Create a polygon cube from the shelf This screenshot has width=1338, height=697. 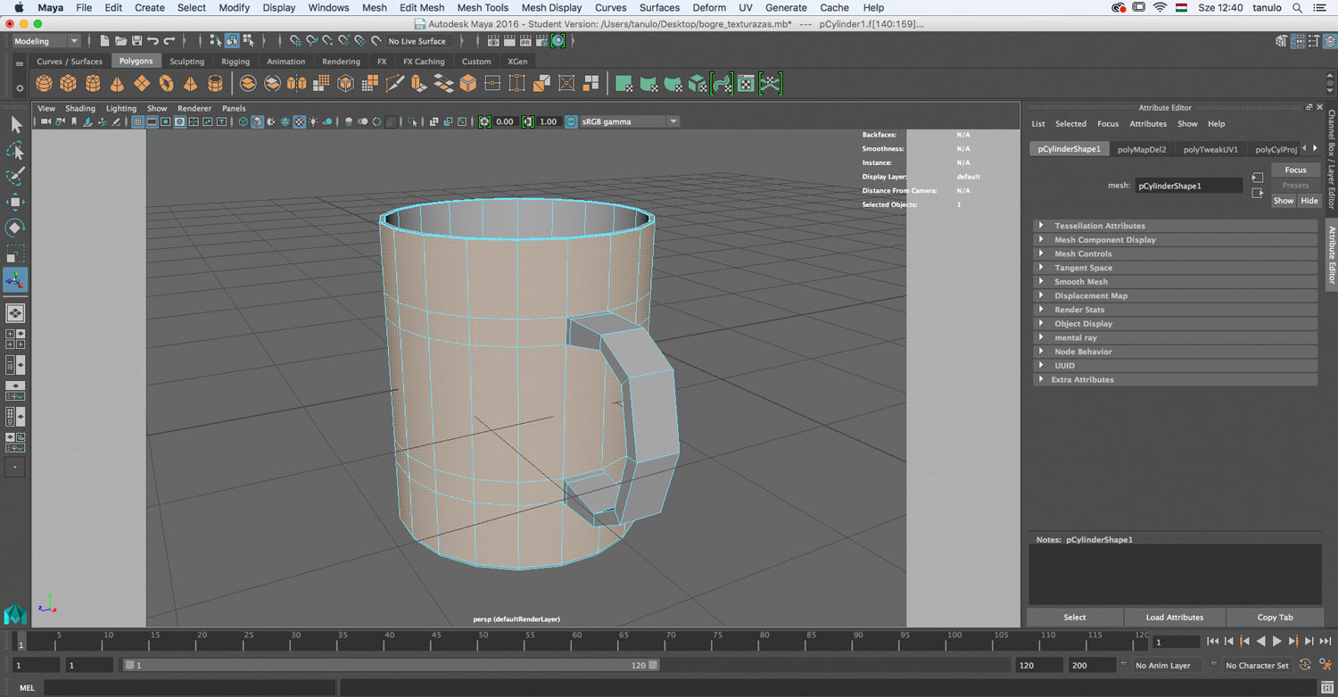pyautogui.click(x=68, y=84)
